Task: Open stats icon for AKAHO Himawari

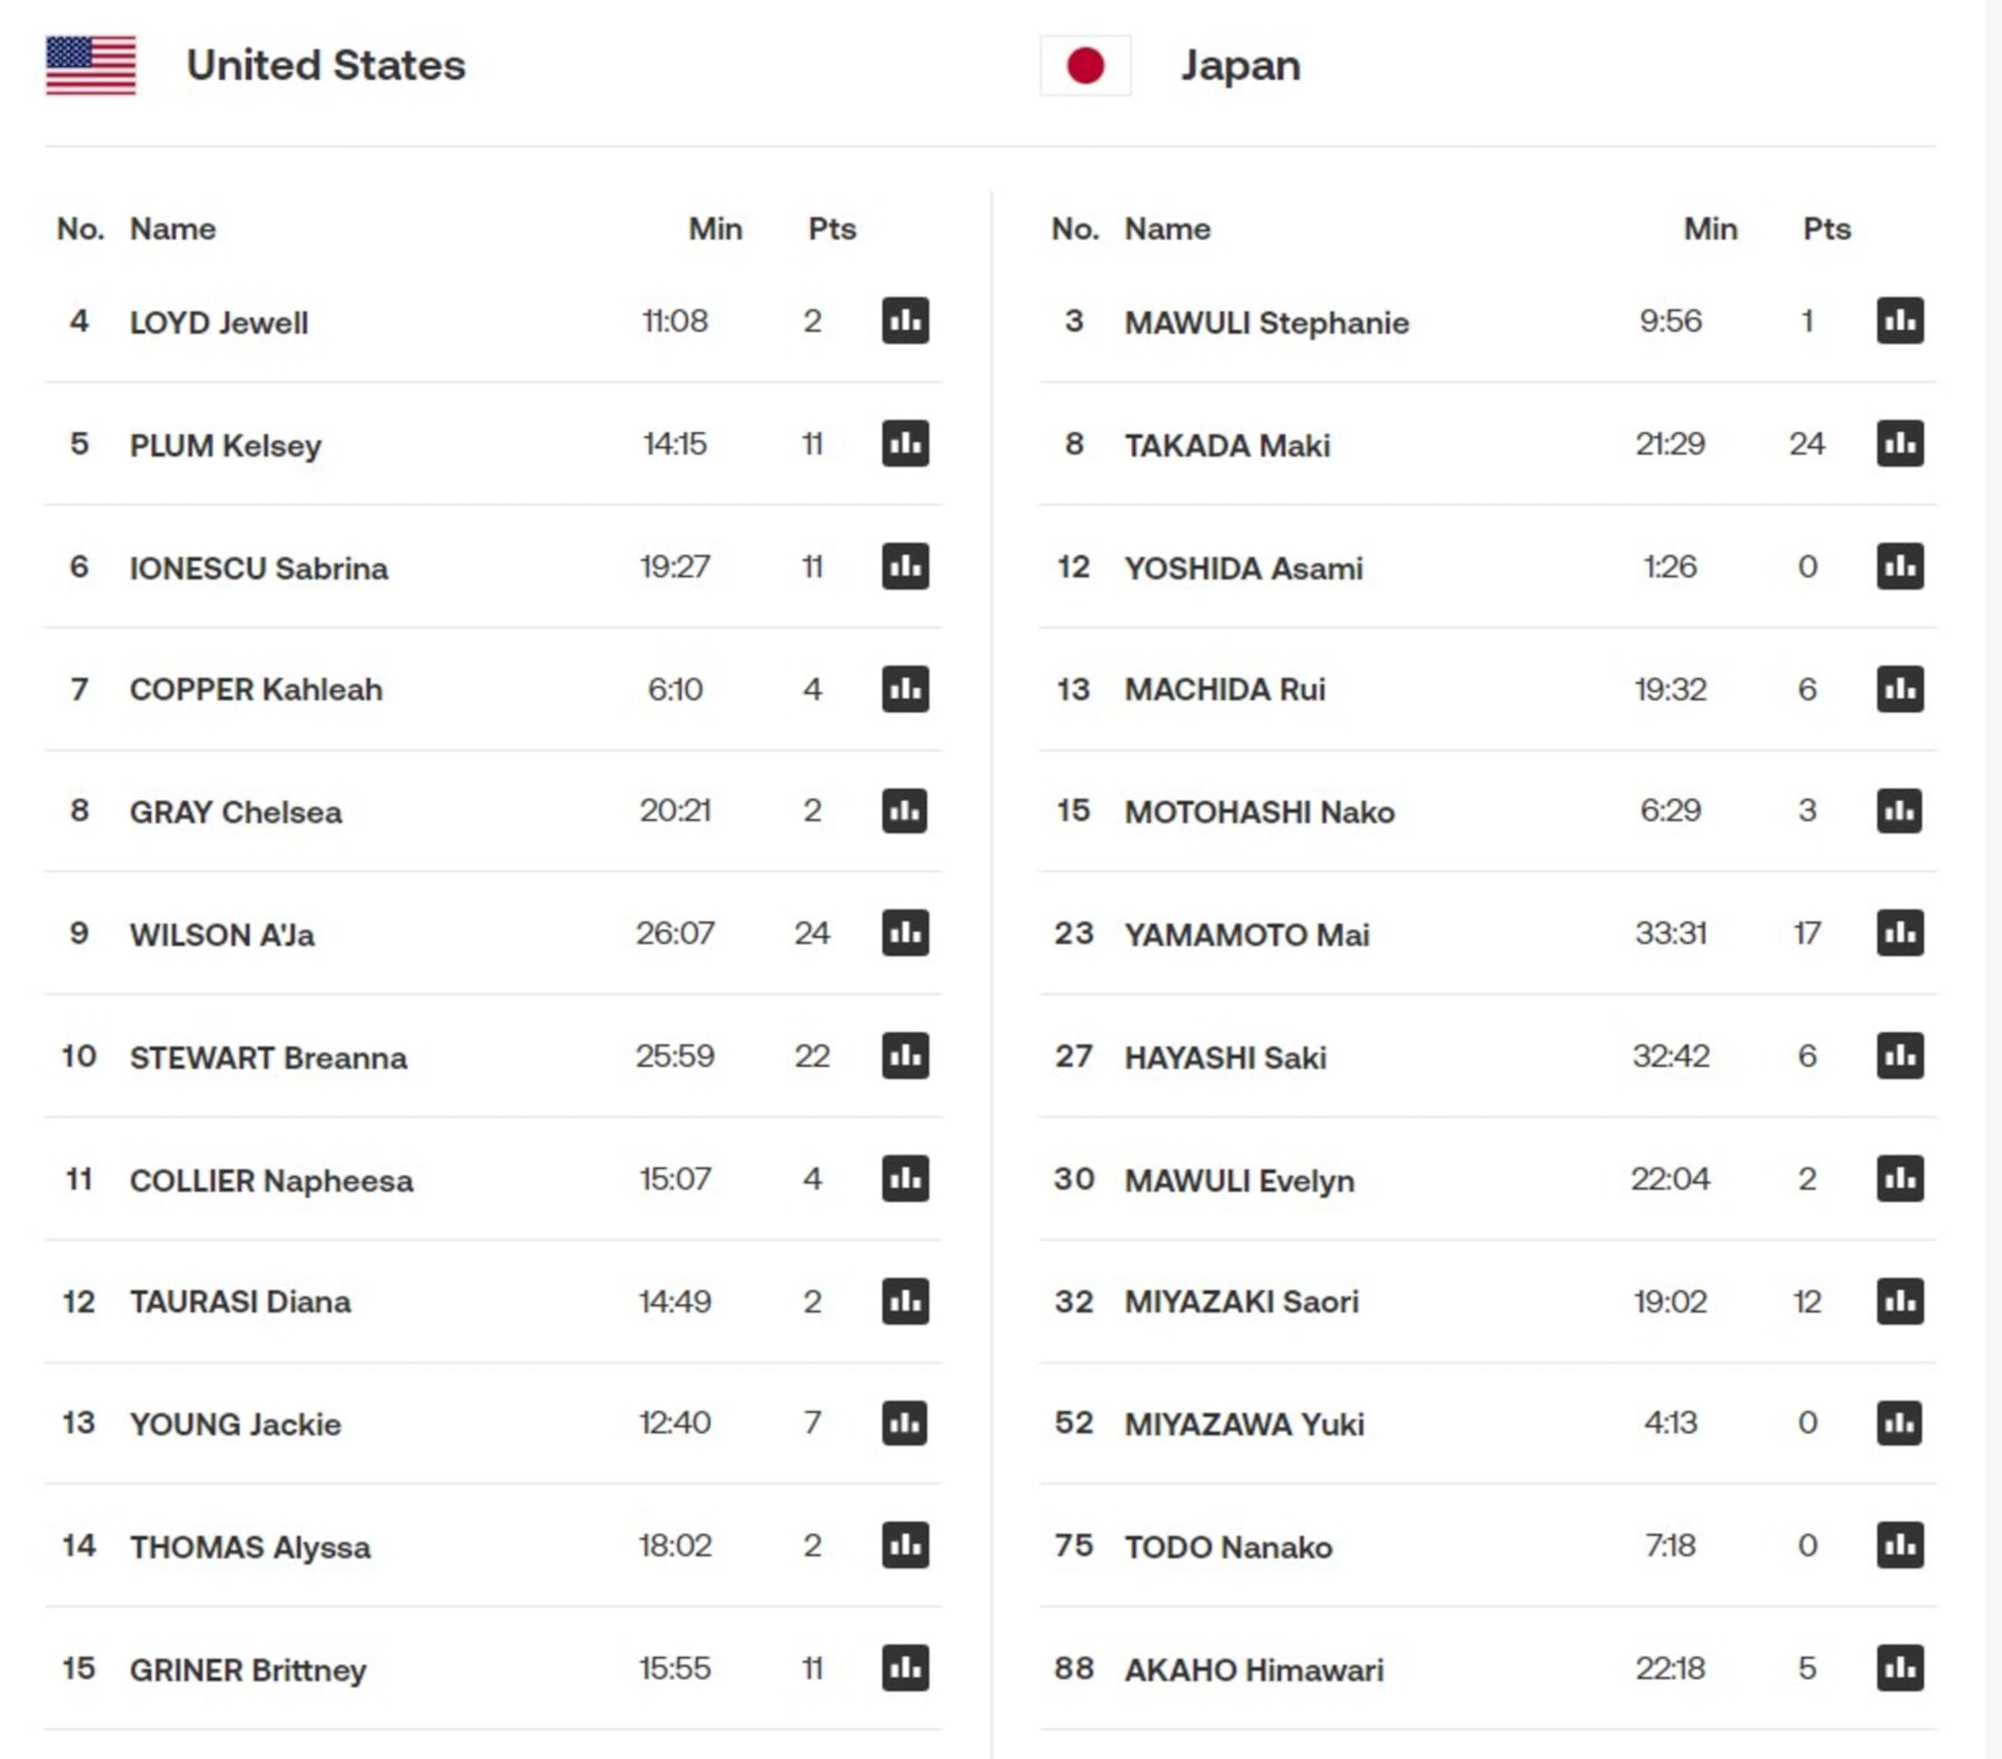Action: [1899, 1667]
